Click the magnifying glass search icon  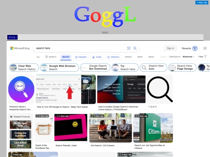(135, 48)
